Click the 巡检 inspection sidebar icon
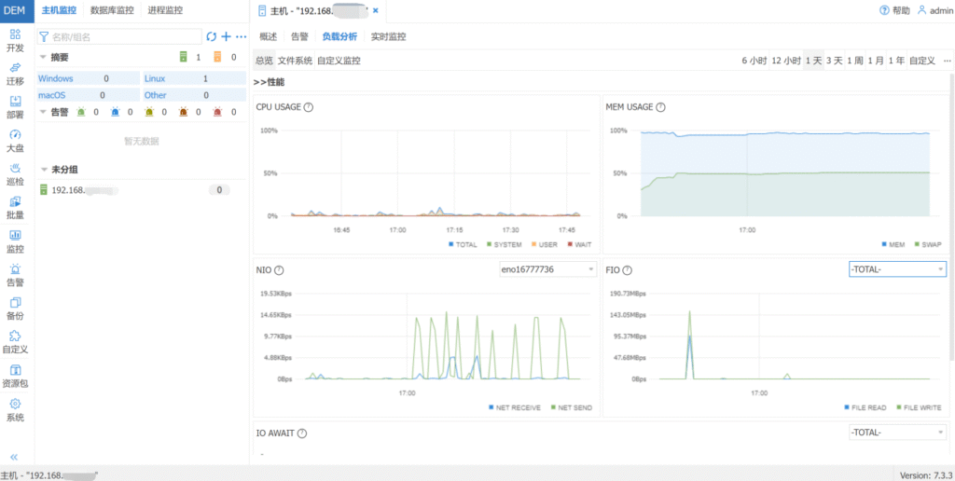Viewport: 955px width, 481px height. tap(16, 173)
